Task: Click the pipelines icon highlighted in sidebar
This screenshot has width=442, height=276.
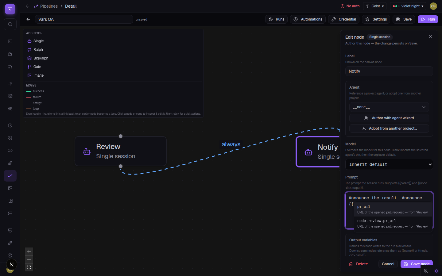Action: [x=10, y=176]
